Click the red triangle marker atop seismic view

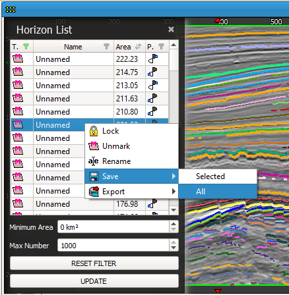click(218, 20)
